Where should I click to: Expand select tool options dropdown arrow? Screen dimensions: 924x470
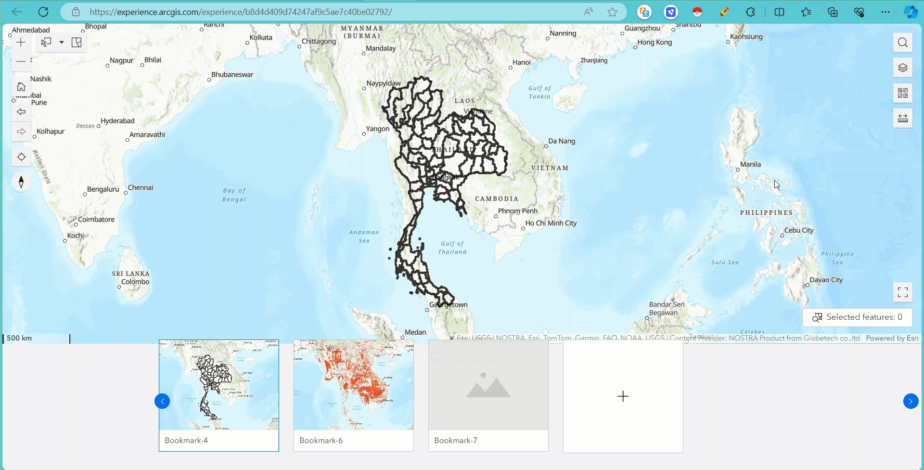[62, 42]
